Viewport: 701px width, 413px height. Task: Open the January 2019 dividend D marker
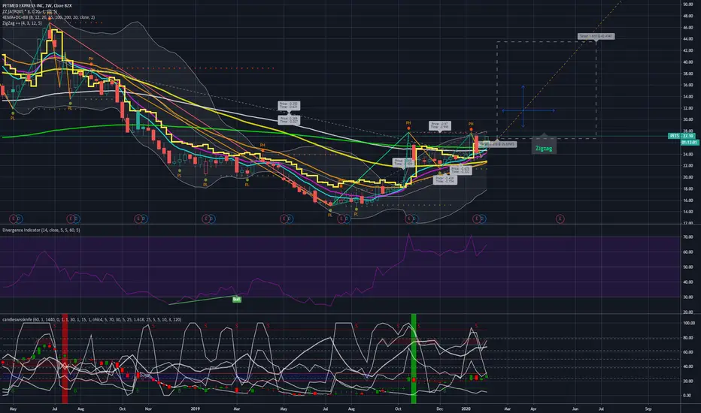click(x=212, y=219)
